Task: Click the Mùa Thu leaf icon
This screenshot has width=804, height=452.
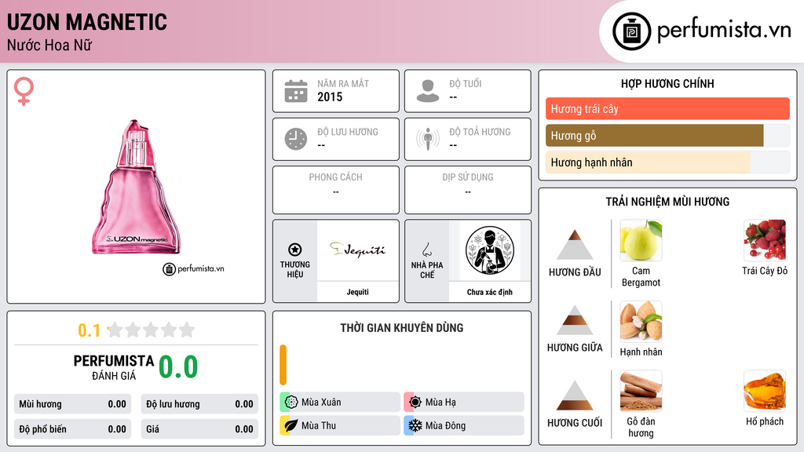Action: pos(291,425)
